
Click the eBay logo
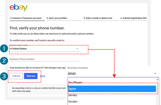tap(19, 7)
